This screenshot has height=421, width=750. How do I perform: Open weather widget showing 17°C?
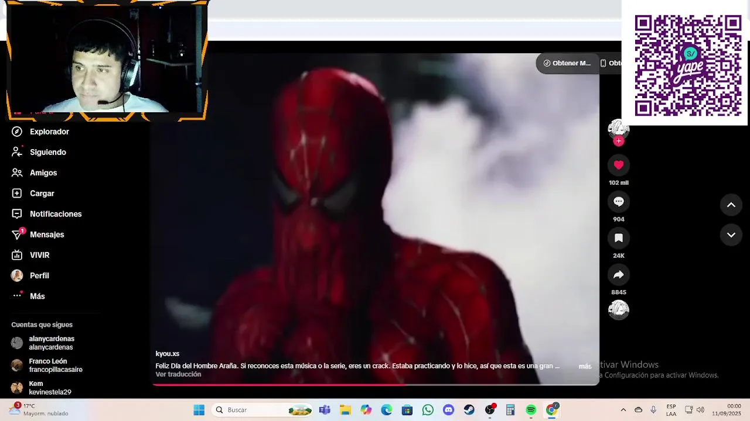click(39, 409)
